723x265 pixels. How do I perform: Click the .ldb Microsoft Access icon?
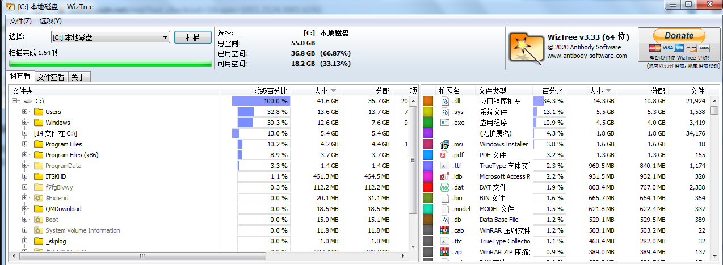tap(445, 176)
